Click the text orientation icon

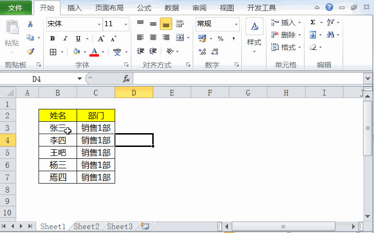point(170,51)
